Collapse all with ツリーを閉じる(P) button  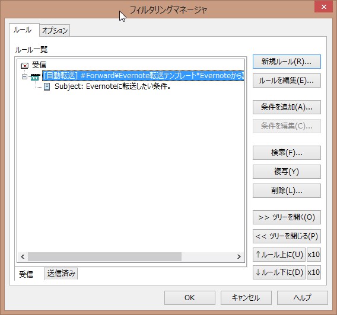287,236
